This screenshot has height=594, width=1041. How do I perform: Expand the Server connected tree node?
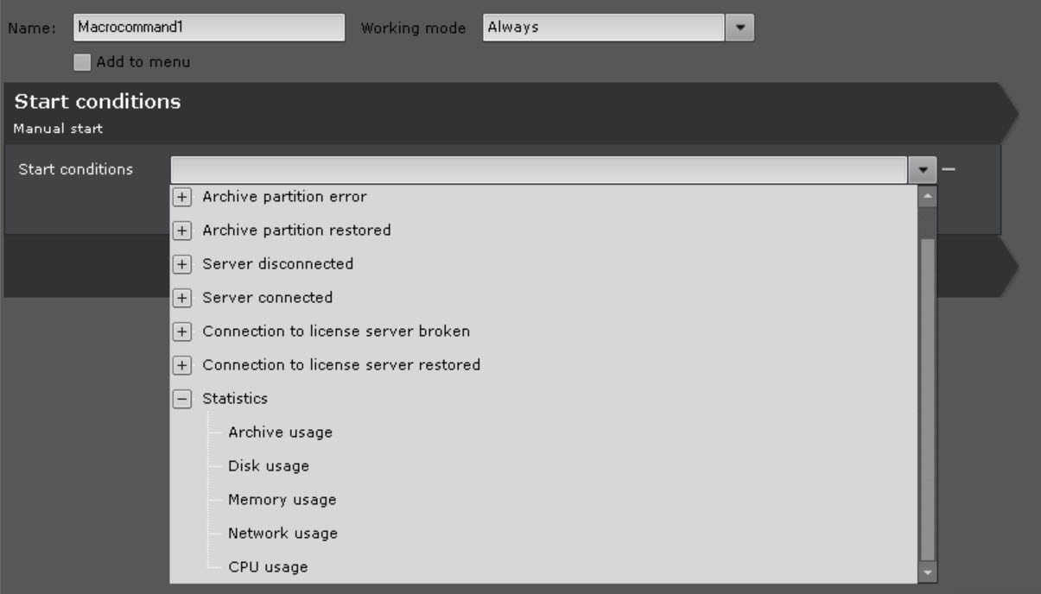tap(181, 299)
